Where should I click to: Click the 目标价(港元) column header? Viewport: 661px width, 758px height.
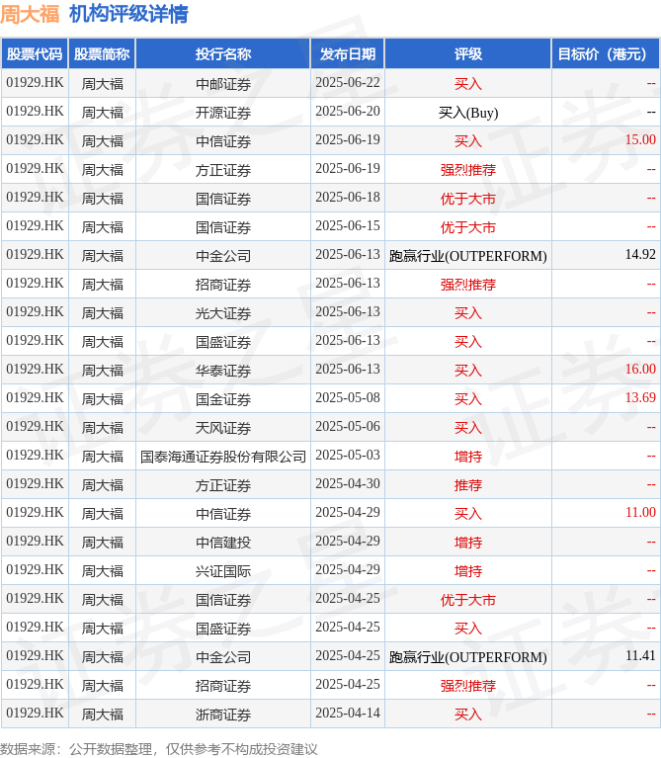[x=606, y=53]
